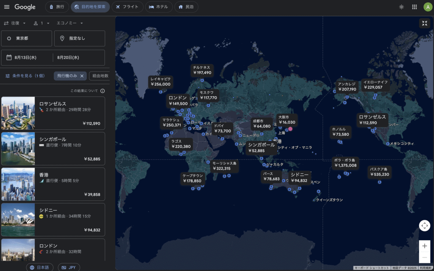
Task: Click the globe icon beside 日本語
Action: pyautogui.click(x=32, y=268)
